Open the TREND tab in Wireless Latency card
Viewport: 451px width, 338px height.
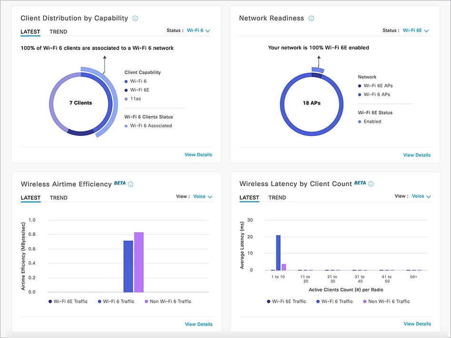(x=277, y=197)
